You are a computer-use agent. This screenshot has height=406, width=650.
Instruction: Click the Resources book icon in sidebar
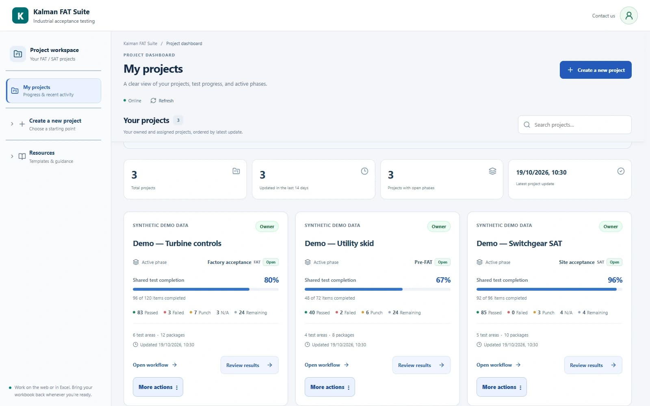(x=22, y=156)
